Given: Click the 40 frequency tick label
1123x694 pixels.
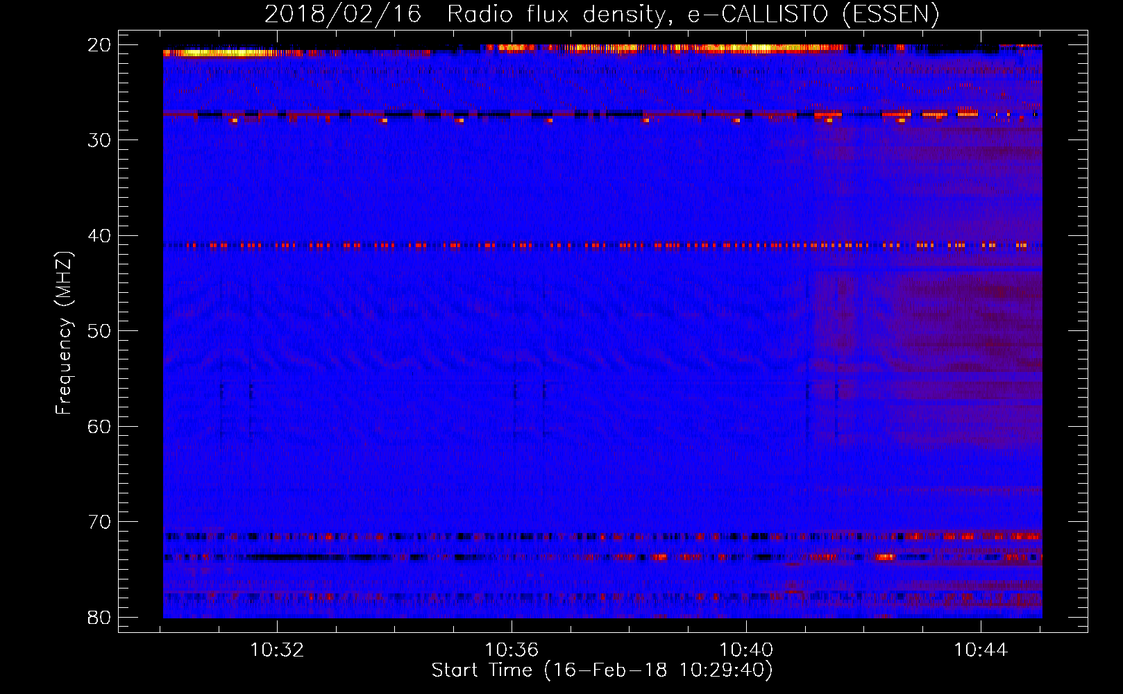Looking at the screenshot, I should point(99,236).
